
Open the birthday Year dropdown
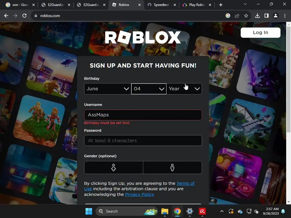pos(184,89)
